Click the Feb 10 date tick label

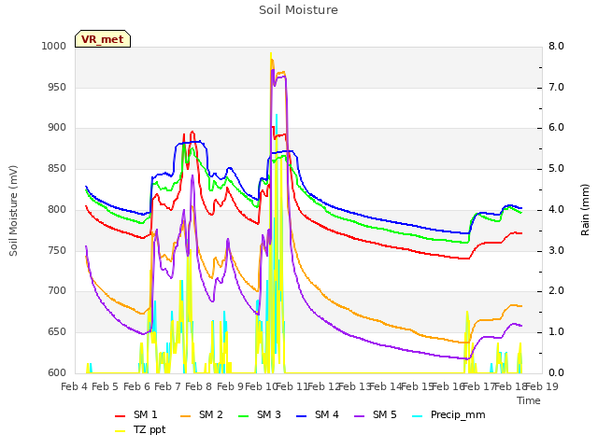point(261,386)
